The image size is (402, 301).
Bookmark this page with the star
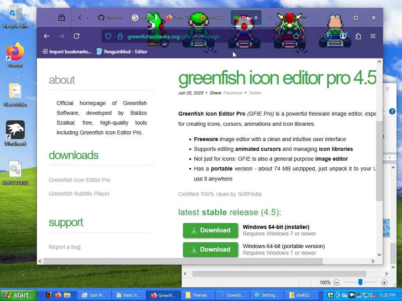(x=296, y=36)
